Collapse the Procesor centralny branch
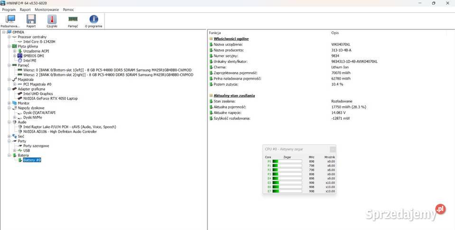455x230 pixels. click(9, 37)
